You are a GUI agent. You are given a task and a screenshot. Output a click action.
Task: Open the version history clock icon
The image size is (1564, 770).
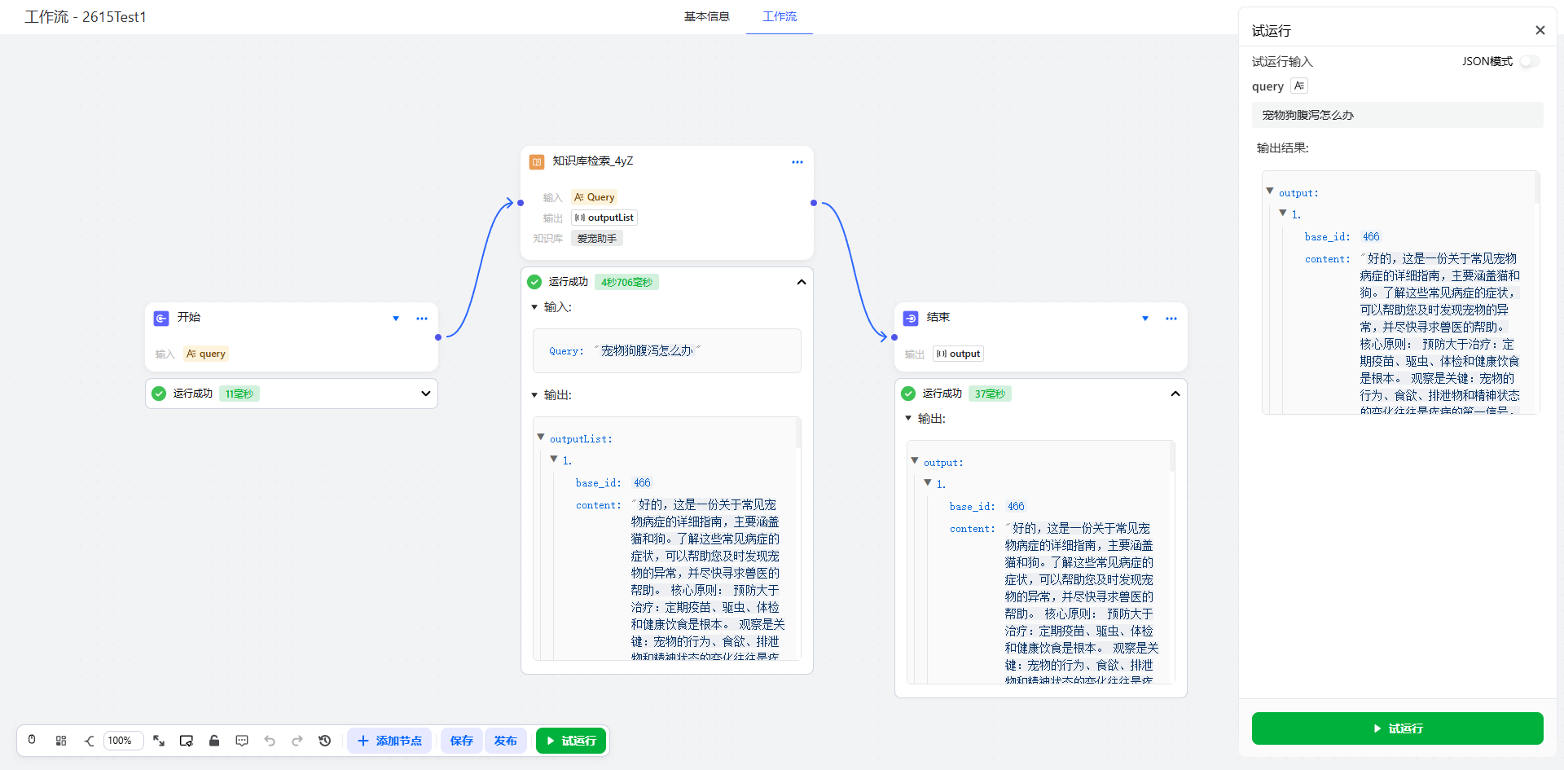[325, 741]
